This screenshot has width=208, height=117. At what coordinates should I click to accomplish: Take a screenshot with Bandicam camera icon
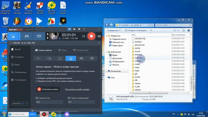coord(99,36)
